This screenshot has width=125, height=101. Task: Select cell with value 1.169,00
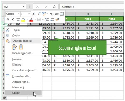(x=88, y=38)
